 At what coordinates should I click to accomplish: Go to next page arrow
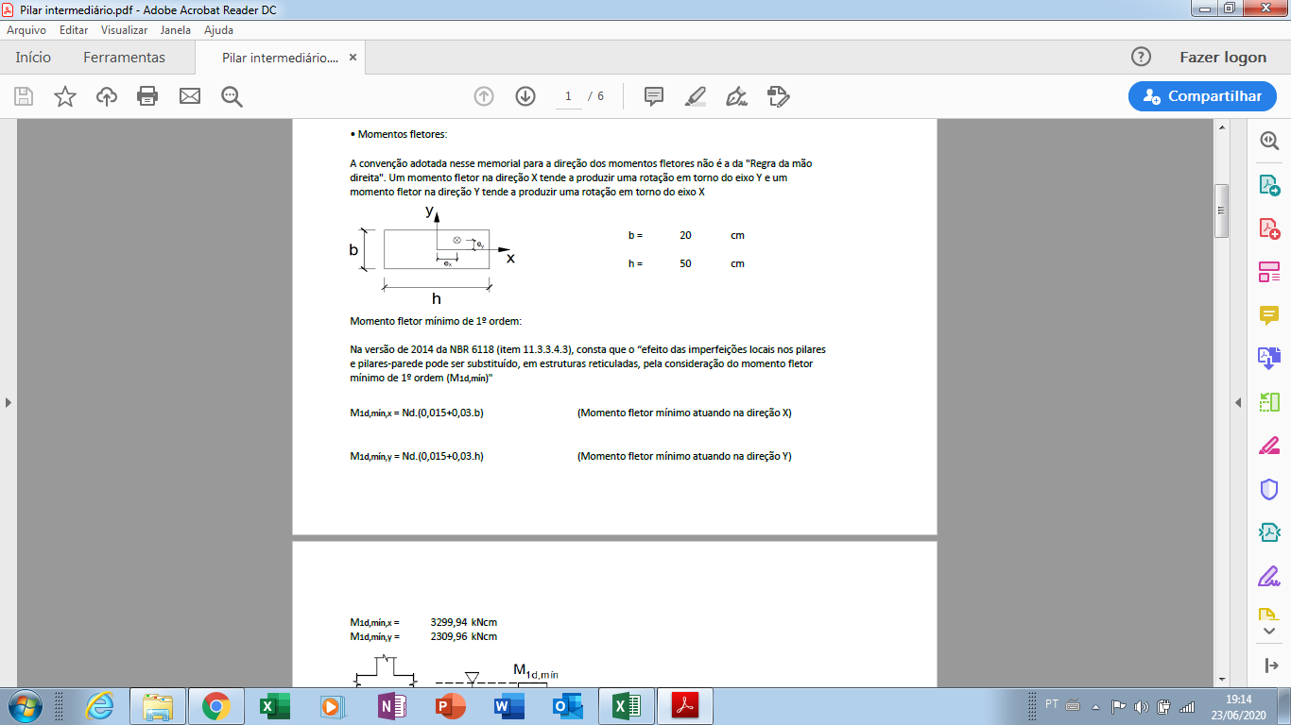[x=525, y=96]
